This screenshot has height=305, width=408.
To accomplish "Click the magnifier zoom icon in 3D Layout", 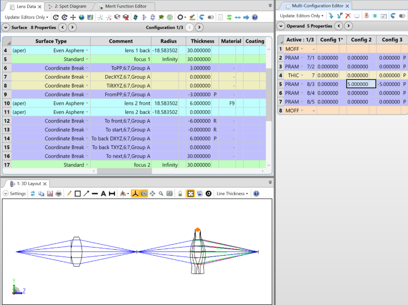I will 161,194.
